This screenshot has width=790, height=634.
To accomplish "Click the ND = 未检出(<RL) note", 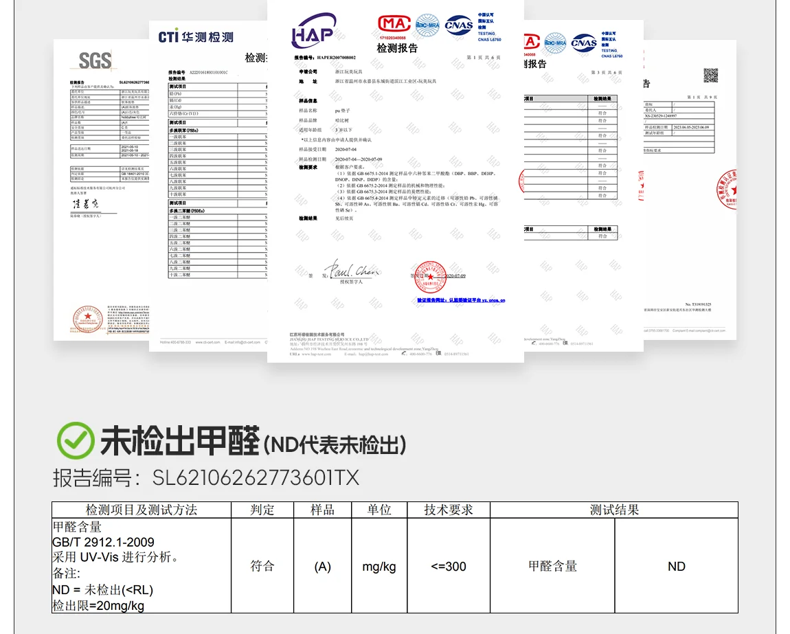I will [x=103, y=589].
